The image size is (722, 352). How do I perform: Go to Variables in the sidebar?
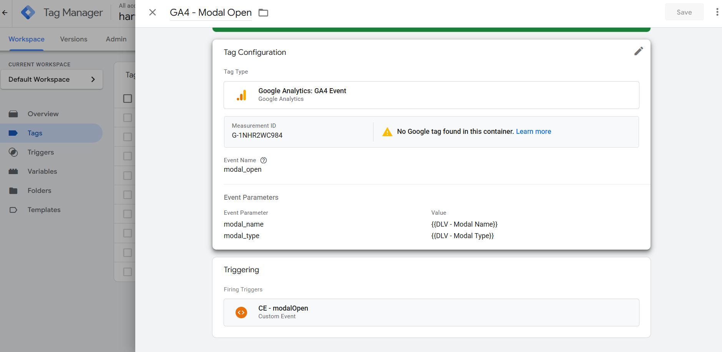pyautogui.click(x=42, y=171)
